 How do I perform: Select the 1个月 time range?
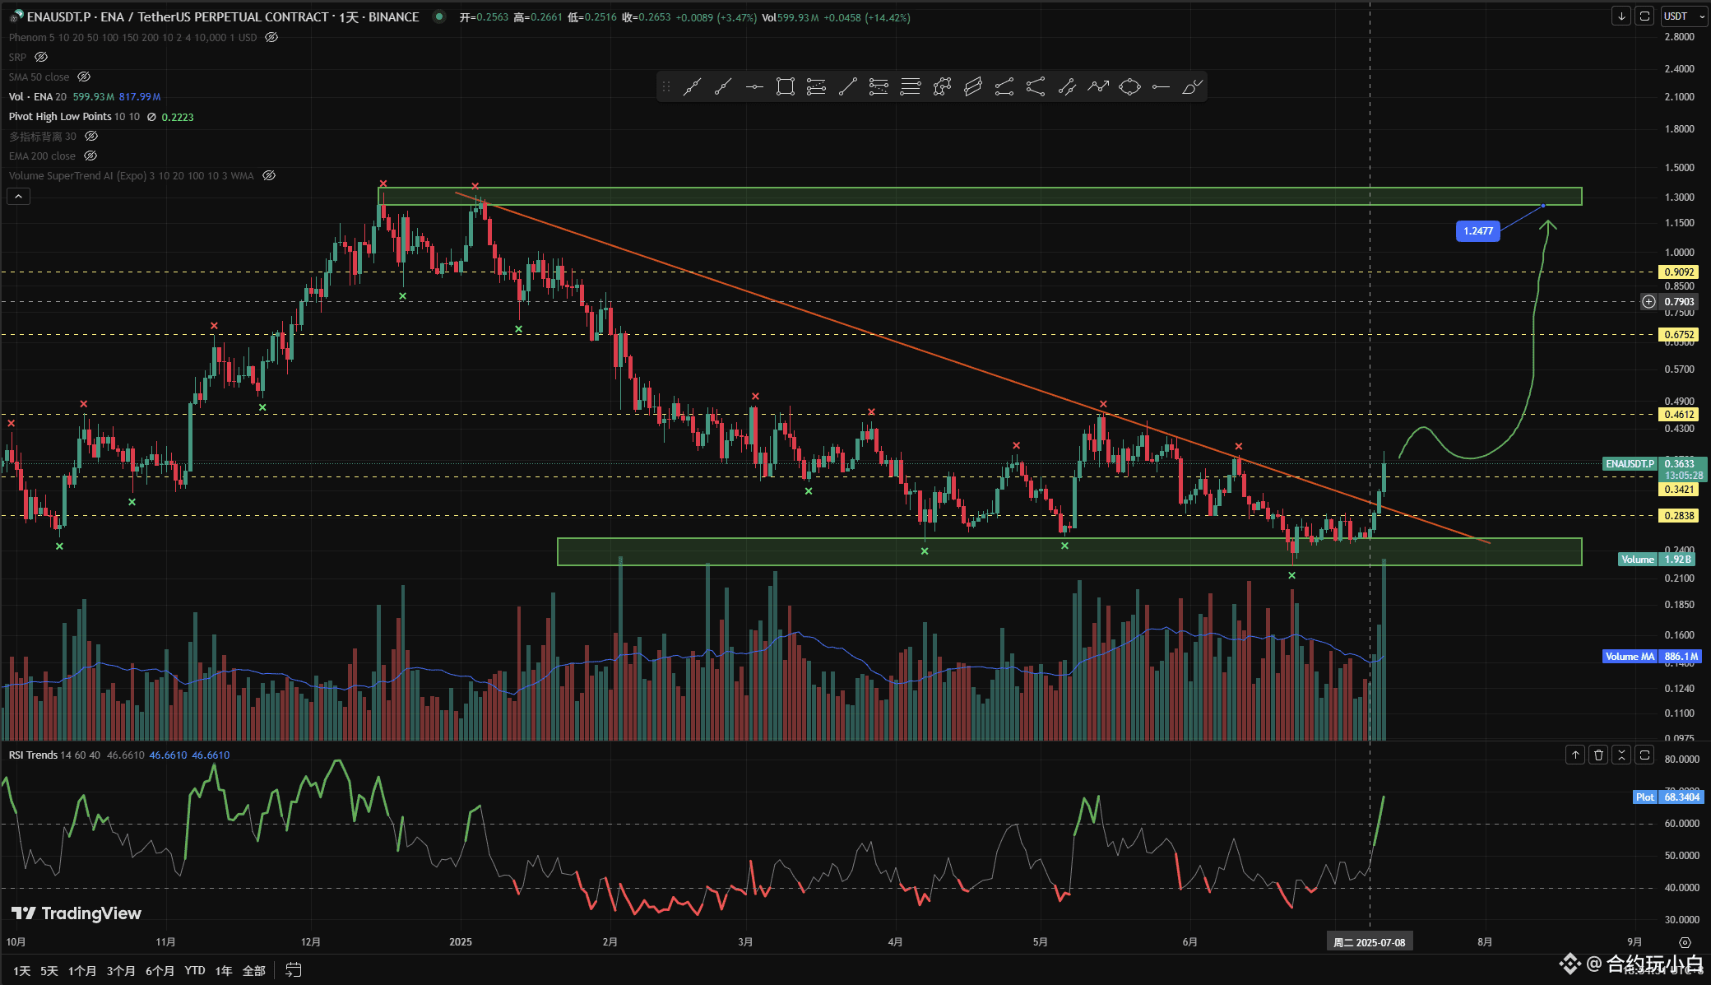point(82,971)
